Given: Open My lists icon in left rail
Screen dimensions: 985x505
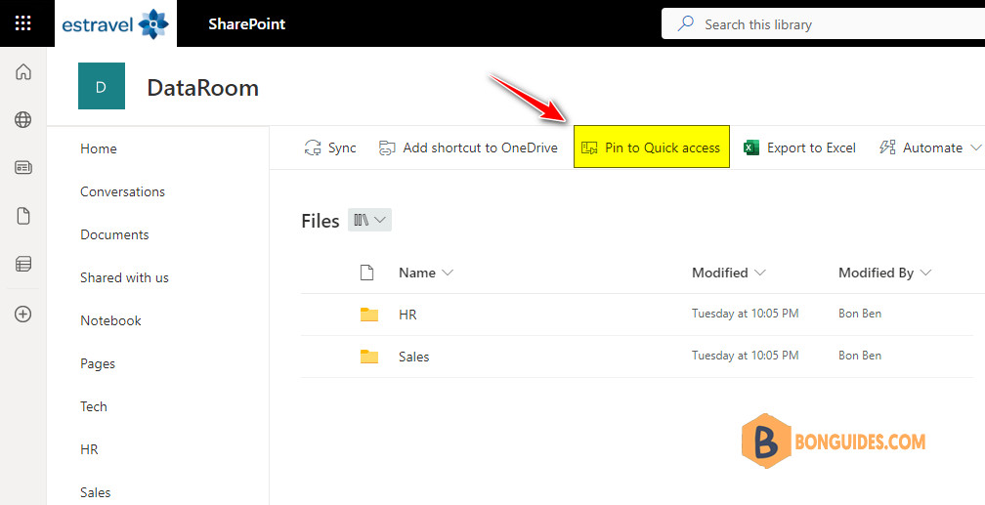Looking at the screenshot, I should tap(23, 264).
